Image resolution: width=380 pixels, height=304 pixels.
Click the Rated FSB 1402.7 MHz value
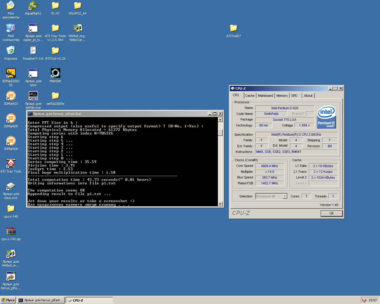[x=270, y=183]
